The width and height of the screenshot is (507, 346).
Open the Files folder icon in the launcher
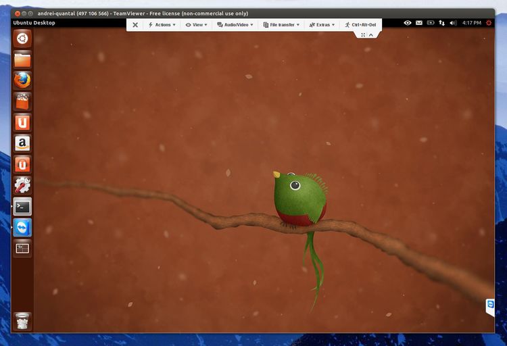[22, 59]
